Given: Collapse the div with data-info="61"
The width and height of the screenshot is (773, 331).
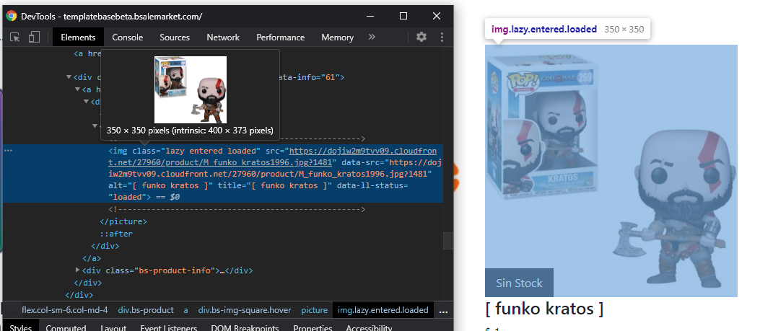Looking at the screenshot, I should coord(69,77).
